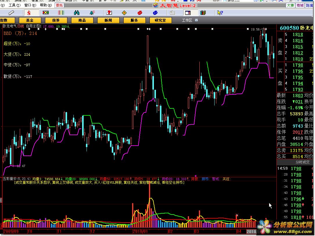The image size is (315, 236).
Task: Select the 商城 button in top right
Action: [300, 5]
